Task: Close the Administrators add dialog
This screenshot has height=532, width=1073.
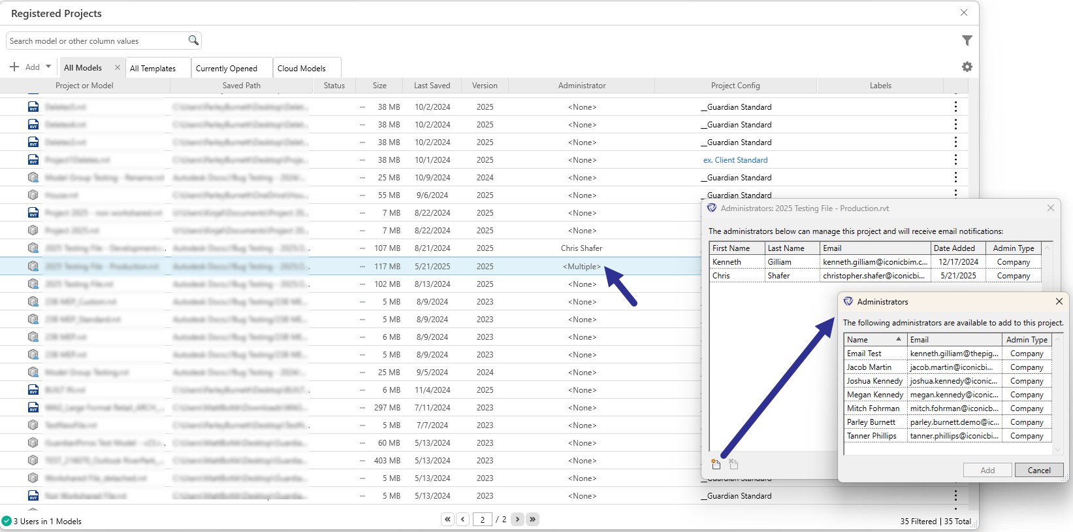Action: 1059,301
